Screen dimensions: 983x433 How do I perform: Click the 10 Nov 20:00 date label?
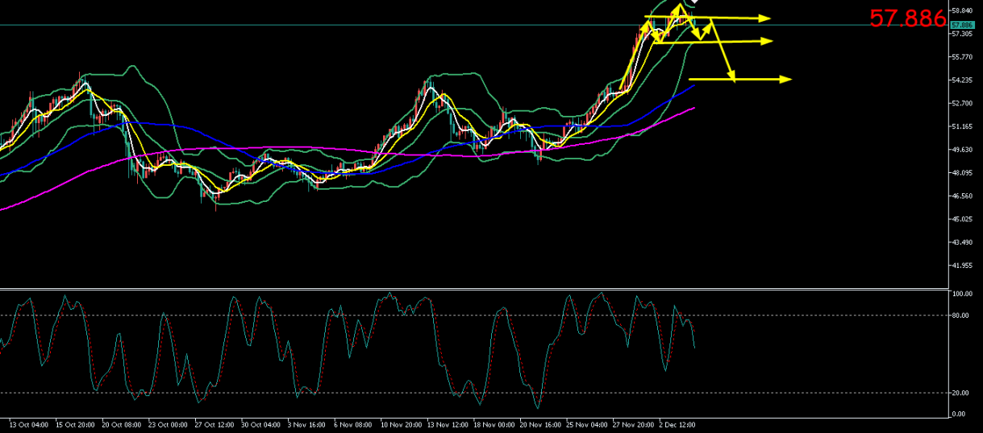click(x=401, y=423)
